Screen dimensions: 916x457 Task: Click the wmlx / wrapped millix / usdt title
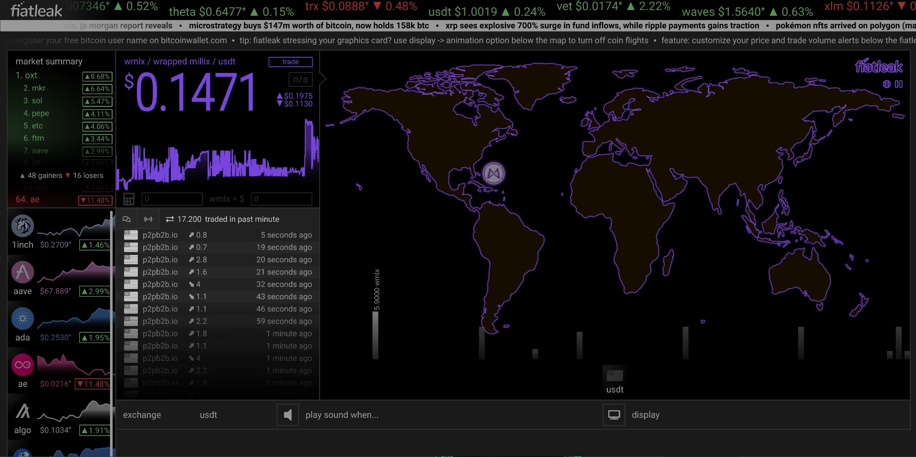(180, 62)
